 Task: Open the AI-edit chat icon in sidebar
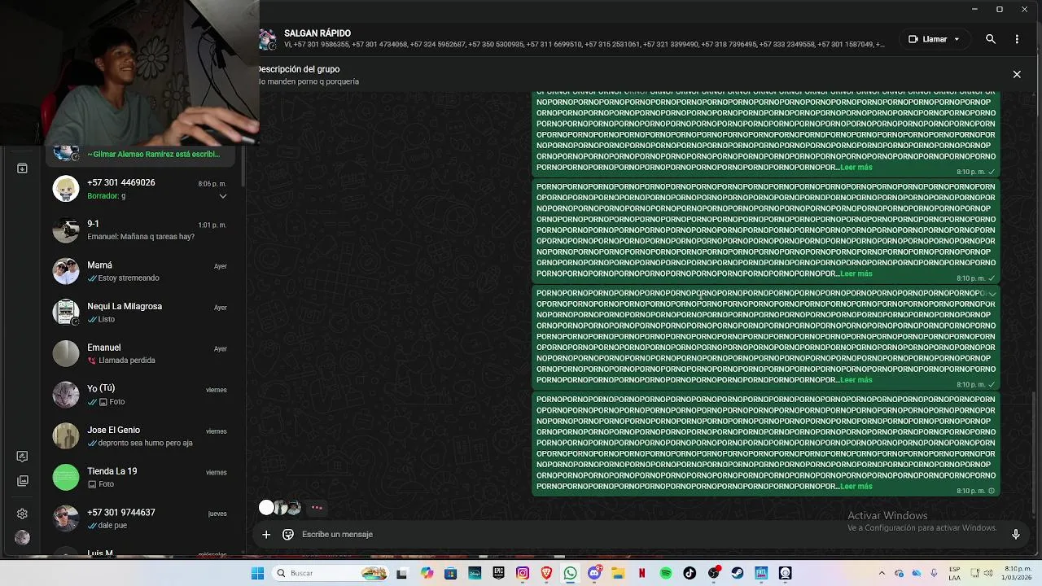(22, 457)
